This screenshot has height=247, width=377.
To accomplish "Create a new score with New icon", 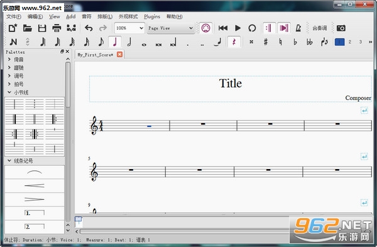I will [13, 28].
